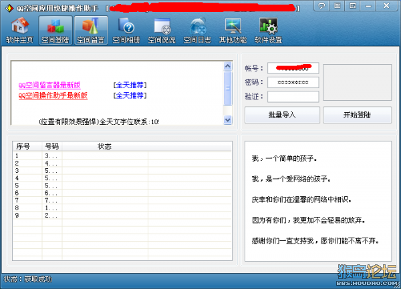Select account row 6 starting with 6...

pyautogui.click(x=122, y=193)
